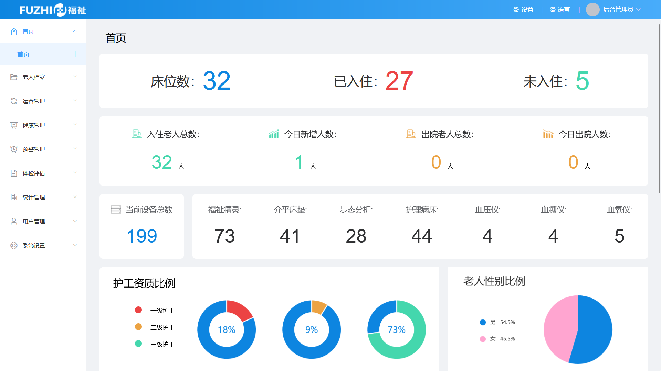
Task: Click the 语言 gear icon in the header
Action: [x=553, y=10]
